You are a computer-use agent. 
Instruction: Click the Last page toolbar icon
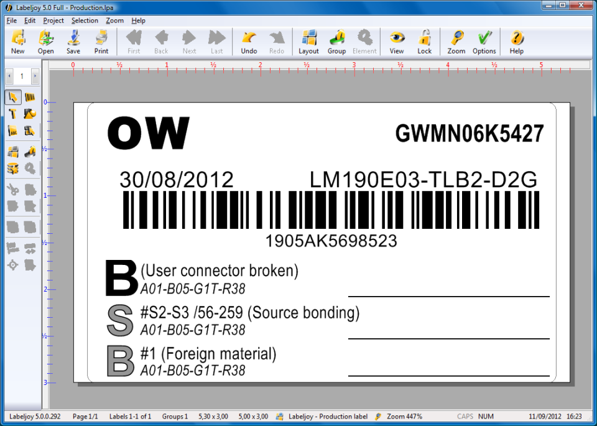click(216, 42)
